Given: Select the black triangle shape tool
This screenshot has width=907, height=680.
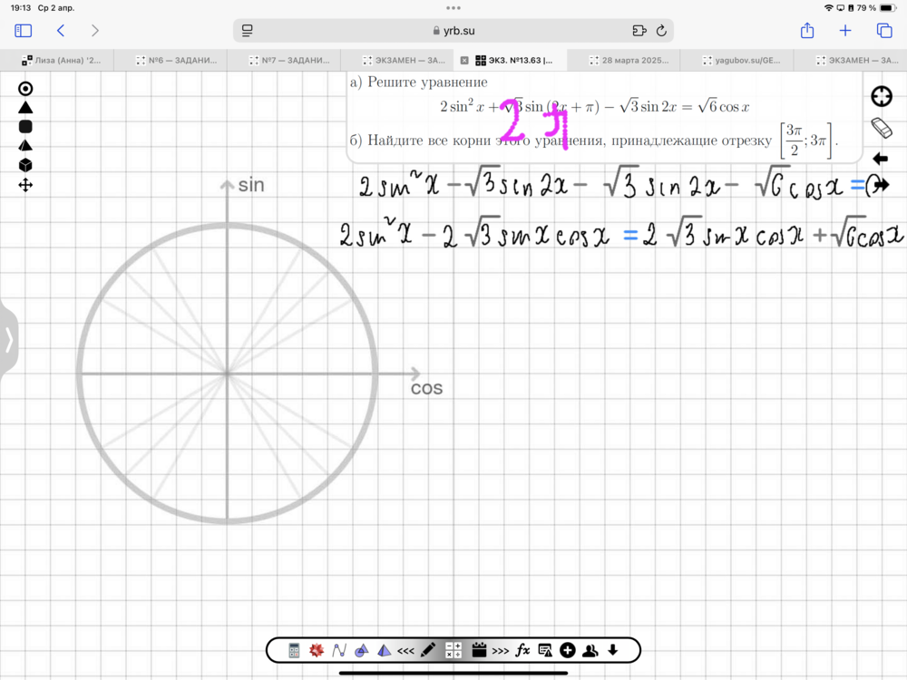Looking at the screenshot, I should (25, 108).
